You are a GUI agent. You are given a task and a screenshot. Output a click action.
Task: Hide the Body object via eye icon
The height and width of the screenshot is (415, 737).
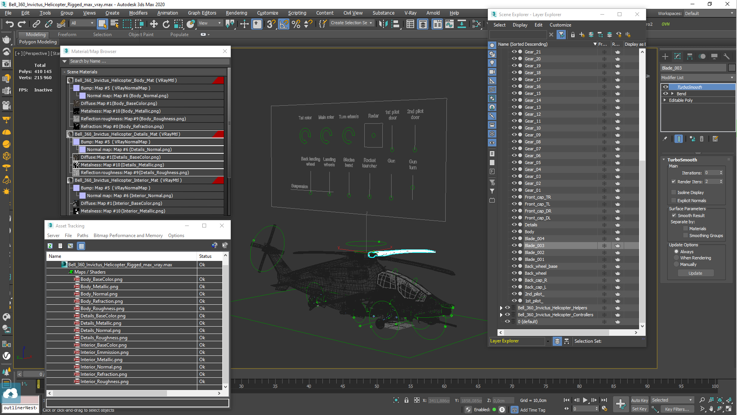(x=514, y=231)
